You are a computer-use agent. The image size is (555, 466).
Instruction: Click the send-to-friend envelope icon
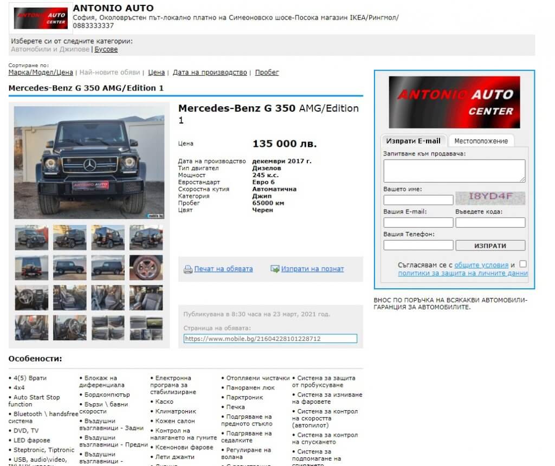coord(275,269)
